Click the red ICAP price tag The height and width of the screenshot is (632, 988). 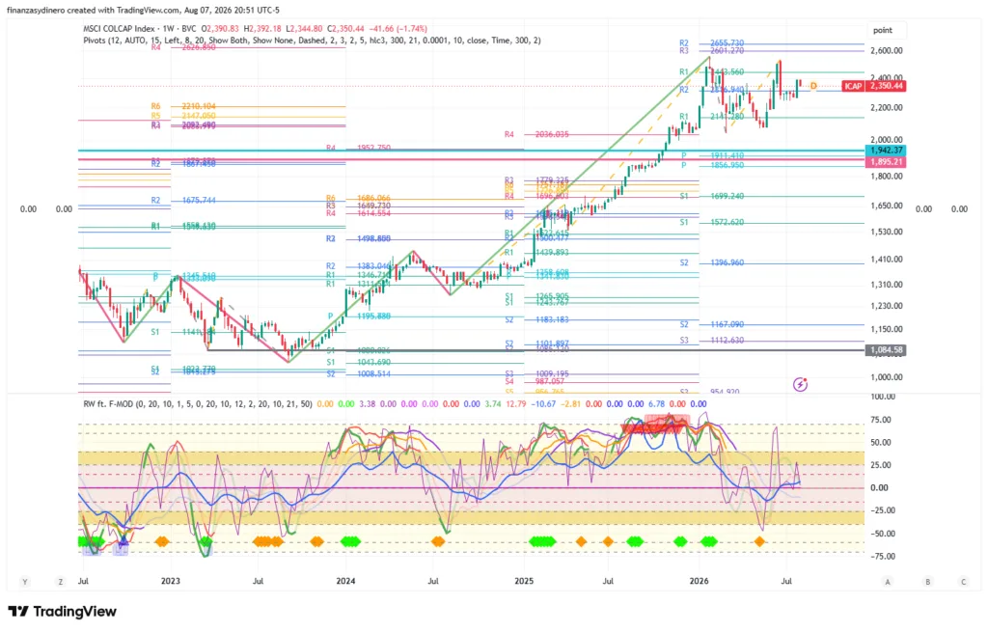(x=853, y=86)
